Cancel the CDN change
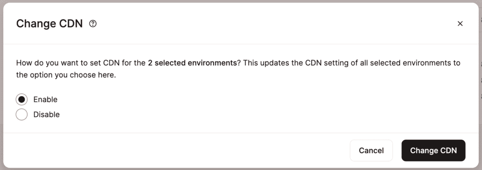 (x=371, y=150)
